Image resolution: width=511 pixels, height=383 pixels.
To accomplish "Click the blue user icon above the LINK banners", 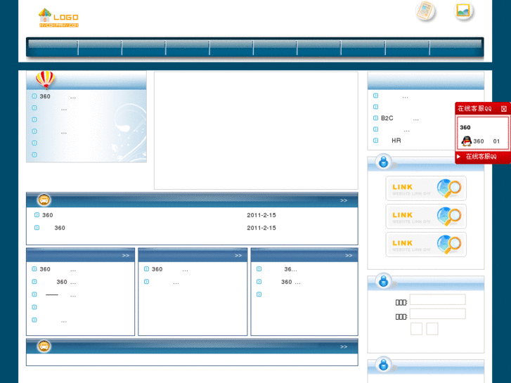I will [384, 162].
